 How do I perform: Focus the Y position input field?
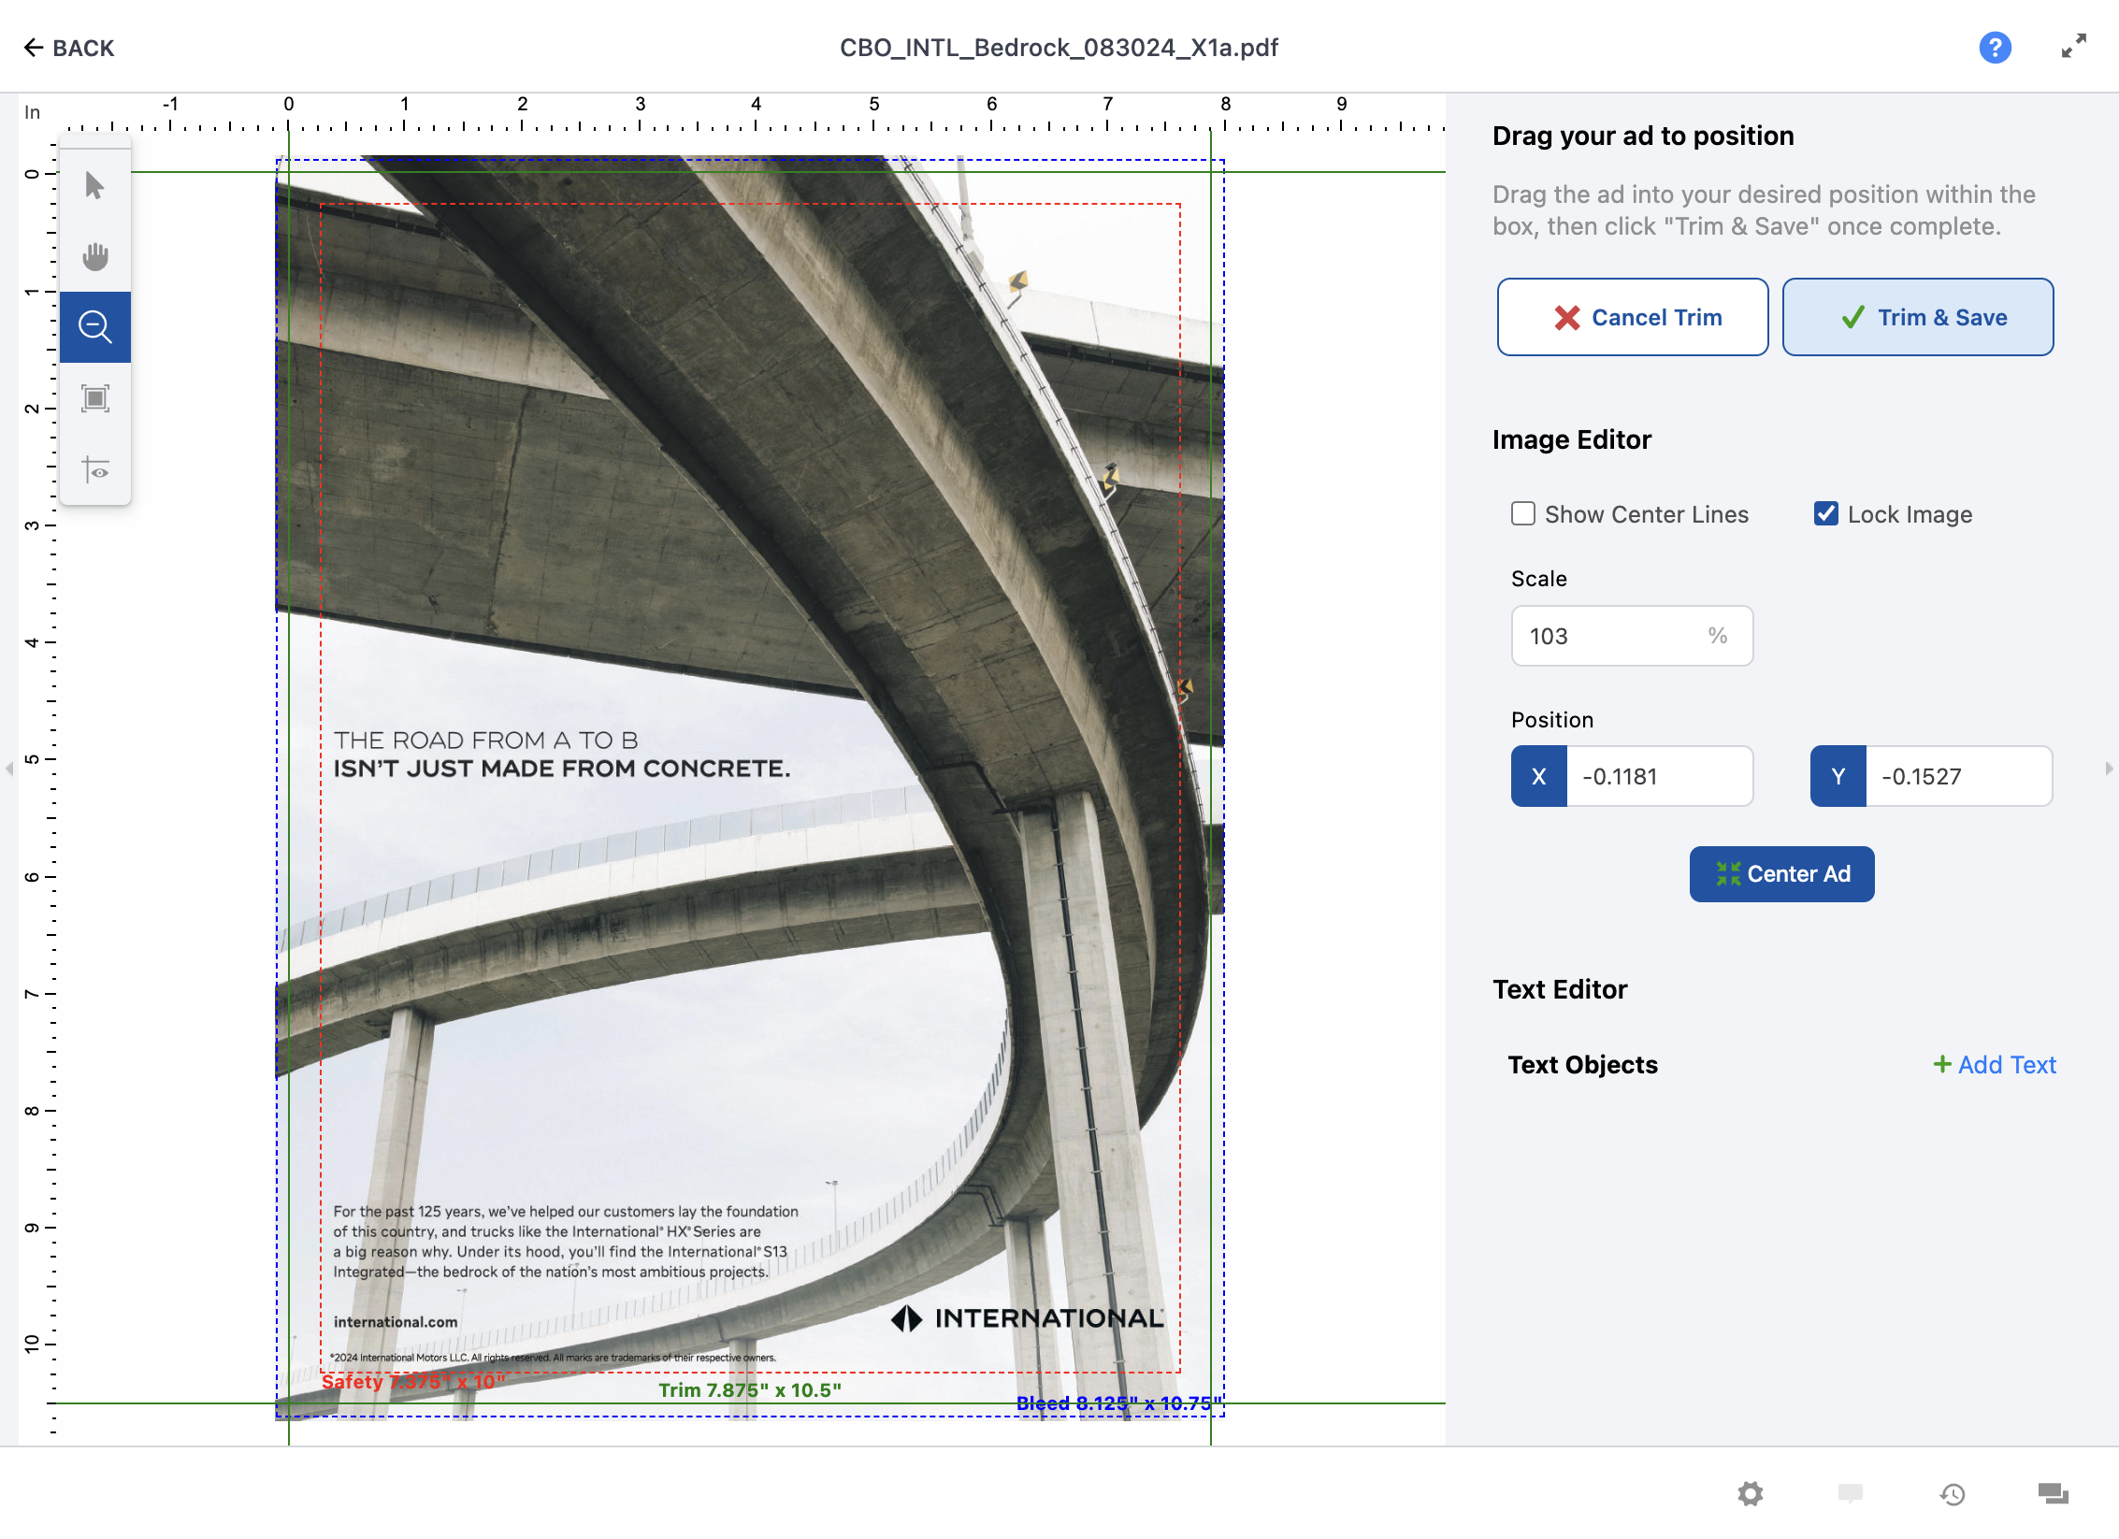[x=1958, y=776]
